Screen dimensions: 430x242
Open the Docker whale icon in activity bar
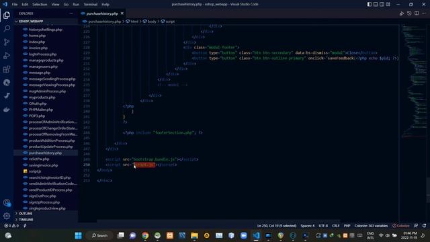click(x=7, y=110)
